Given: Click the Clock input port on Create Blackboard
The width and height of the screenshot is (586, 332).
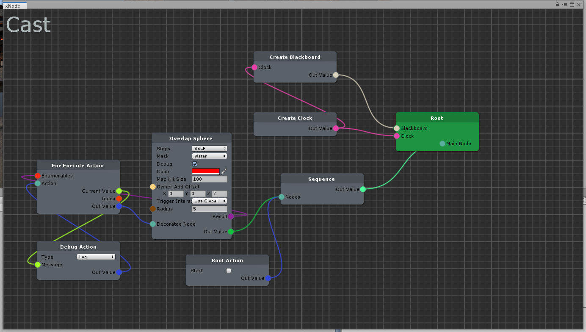Looking at the screenshot, I should point(254,67).
